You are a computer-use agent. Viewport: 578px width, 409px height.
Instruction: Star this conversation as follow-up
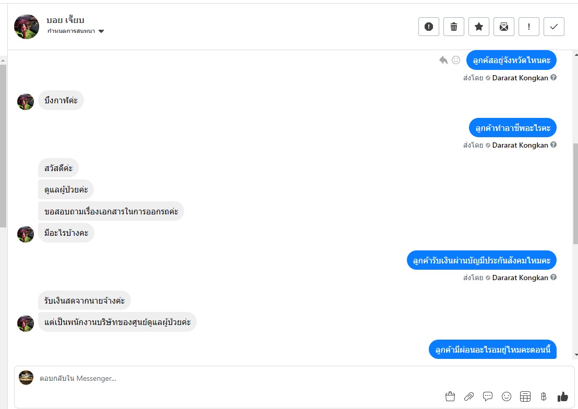click(x=479, y=27)
